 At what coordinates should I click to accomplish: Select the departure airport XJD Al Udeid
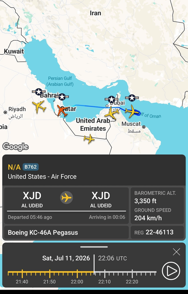coord(32,200)
